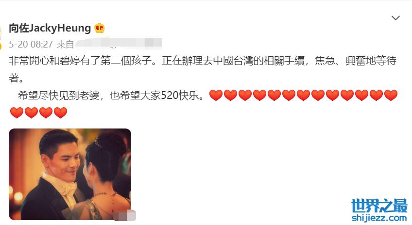
Task: Open the attached couple photo thumbnail
Action: pos(70,174)
